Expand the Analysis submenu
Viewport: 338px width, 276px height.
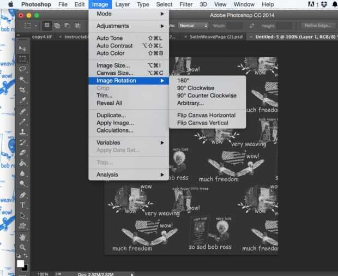[129, 175]
